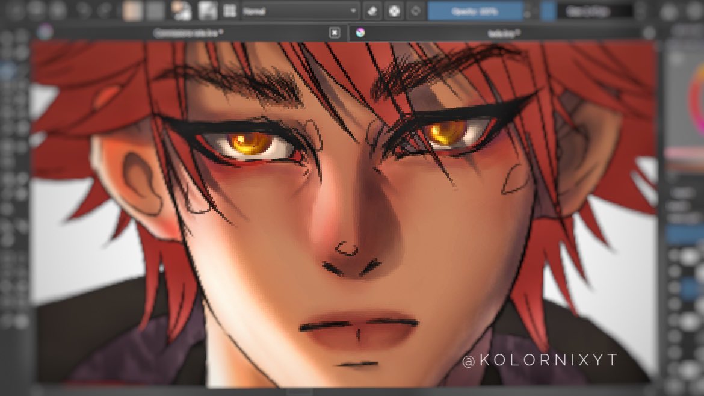Click the reload brush preset icon
The image size is (704, 396).
[x=415, y=11]
